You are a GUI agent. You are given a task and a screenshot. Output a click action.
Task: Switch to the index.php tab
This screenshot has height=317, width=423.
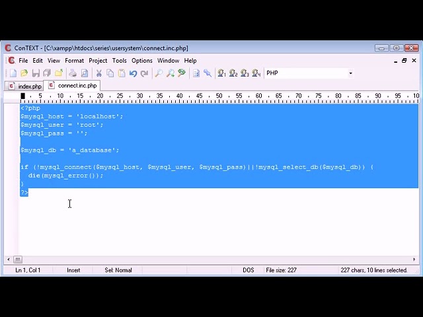25,87
